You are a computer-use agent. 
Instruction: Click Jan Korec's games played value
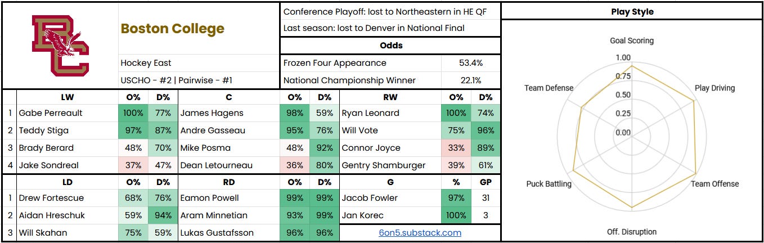486,215
